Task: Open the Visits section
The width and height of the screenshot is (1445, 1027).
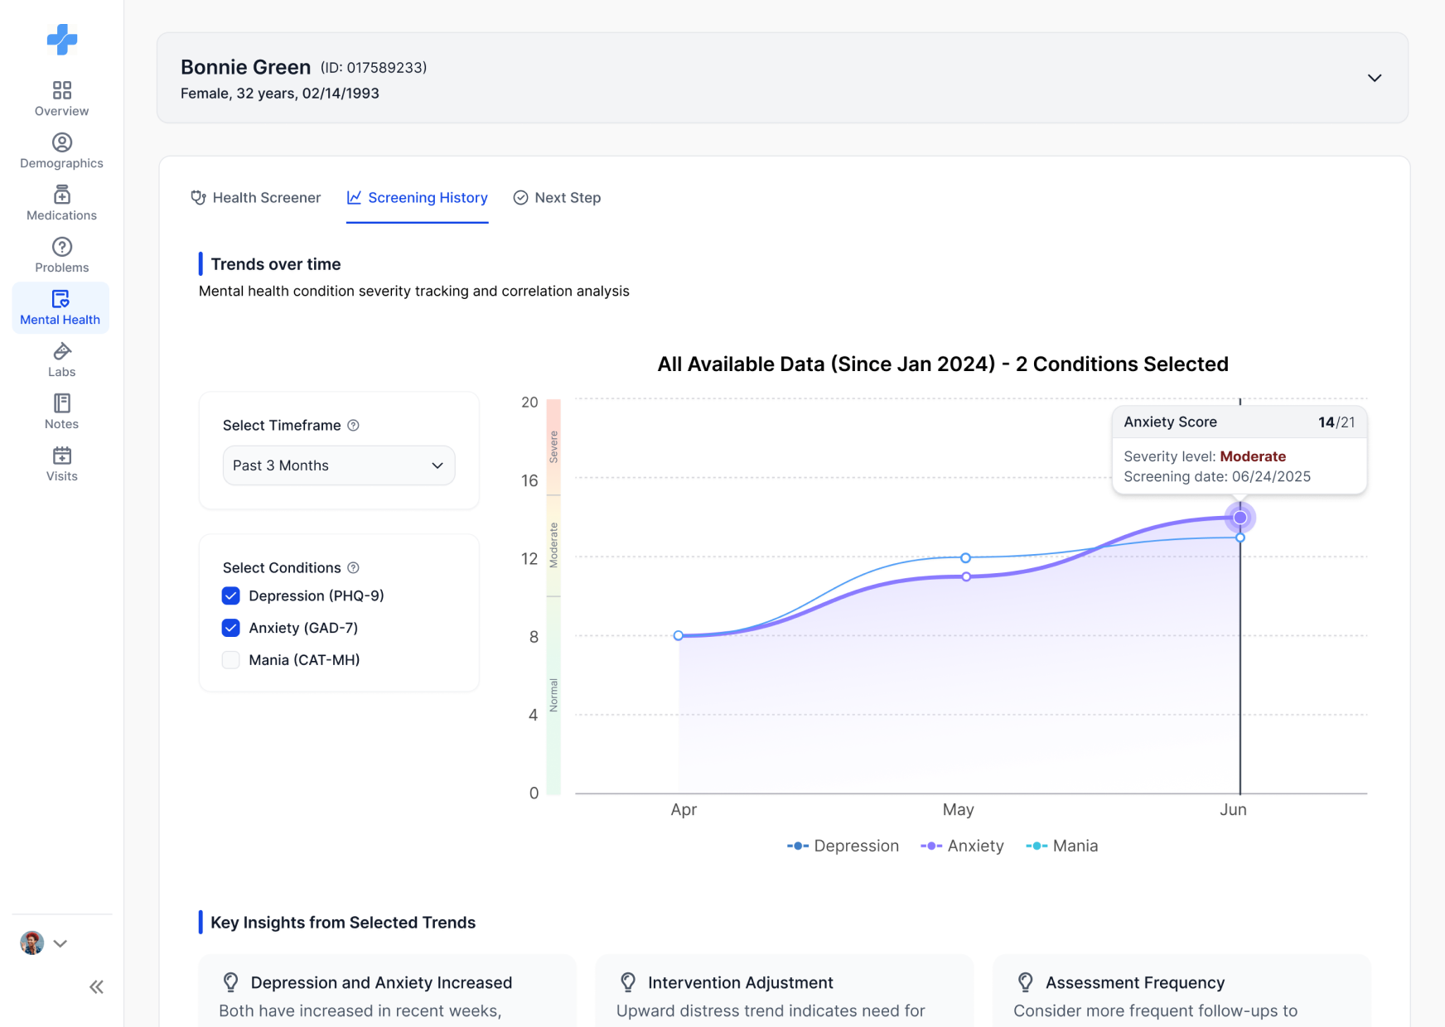Action: pos(61,465)
